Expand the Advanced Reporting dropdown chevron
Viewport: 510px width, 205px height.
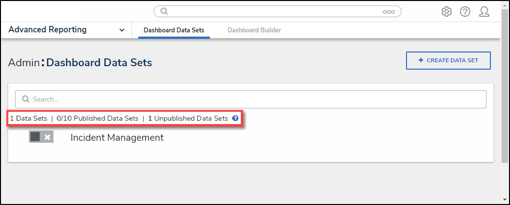(x=122, y=30)
